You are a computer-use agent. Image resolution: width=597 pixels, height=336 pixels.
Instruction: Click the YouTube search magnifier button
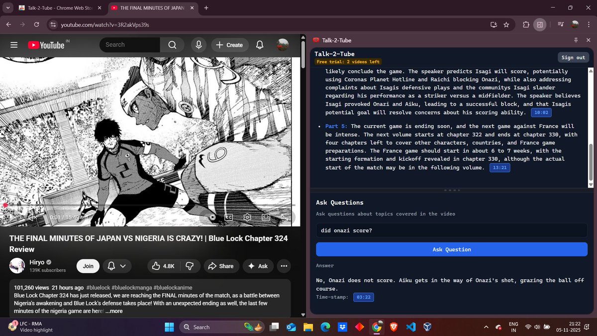[172, 45]
